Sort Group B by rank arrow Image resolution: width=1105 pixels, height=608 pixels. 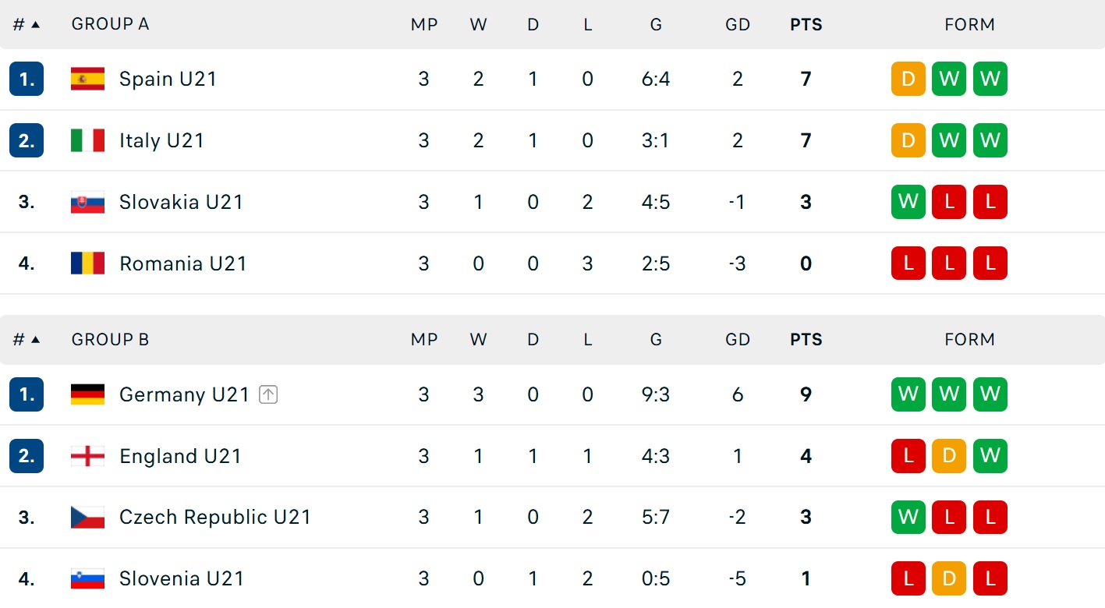click(35, 339)
